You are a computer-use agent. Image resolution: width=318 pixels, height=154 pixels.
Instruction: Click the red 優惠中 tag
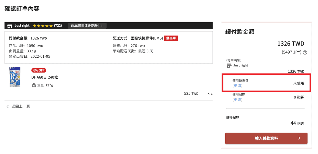(171, 38)
